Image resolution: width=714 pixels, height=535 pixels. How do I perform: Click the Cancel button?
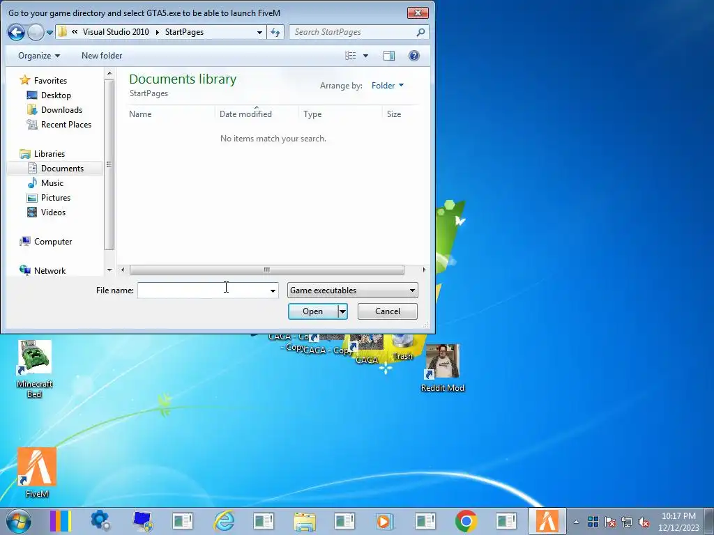[388, 311]
